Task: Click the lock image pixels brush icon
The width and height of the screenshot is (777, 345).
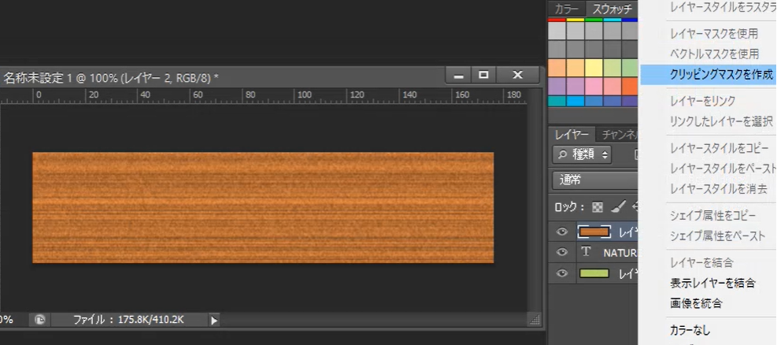Action: pyautogui.click(x=618, y=207)
